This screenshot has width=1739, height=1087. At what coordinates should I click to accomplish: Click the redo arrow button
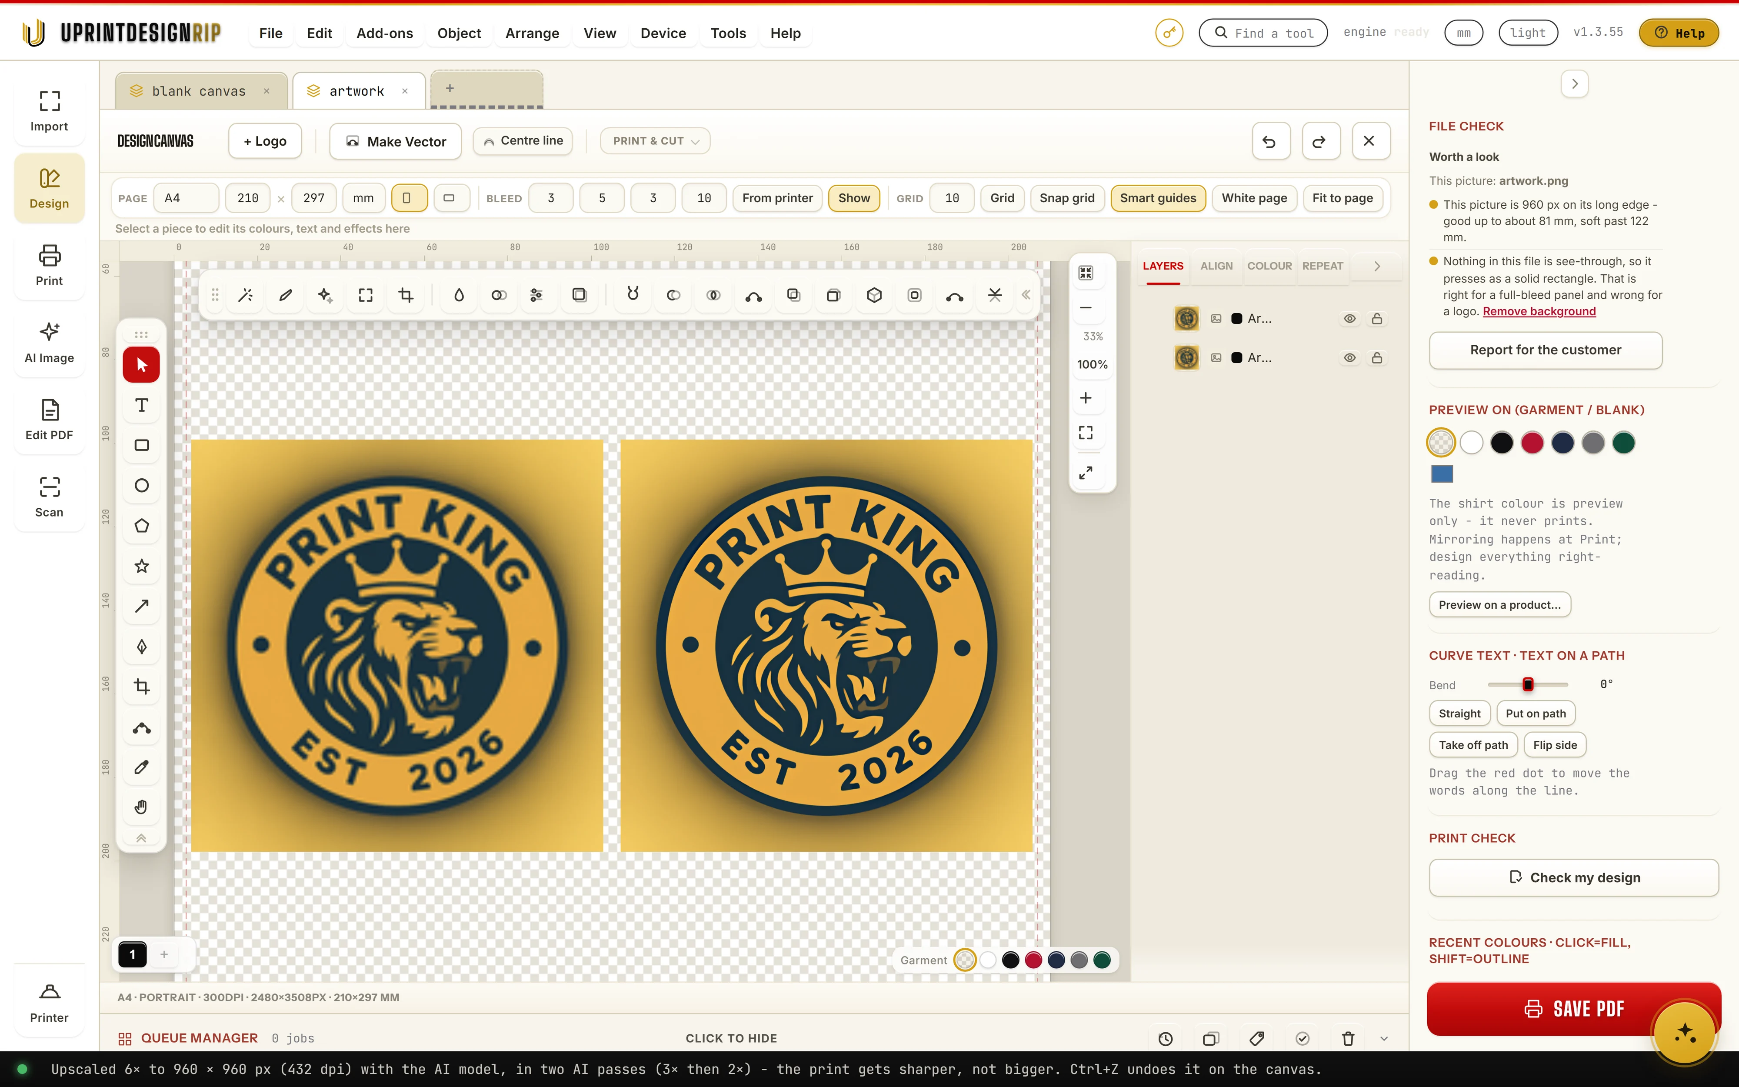pos(1320,142)
